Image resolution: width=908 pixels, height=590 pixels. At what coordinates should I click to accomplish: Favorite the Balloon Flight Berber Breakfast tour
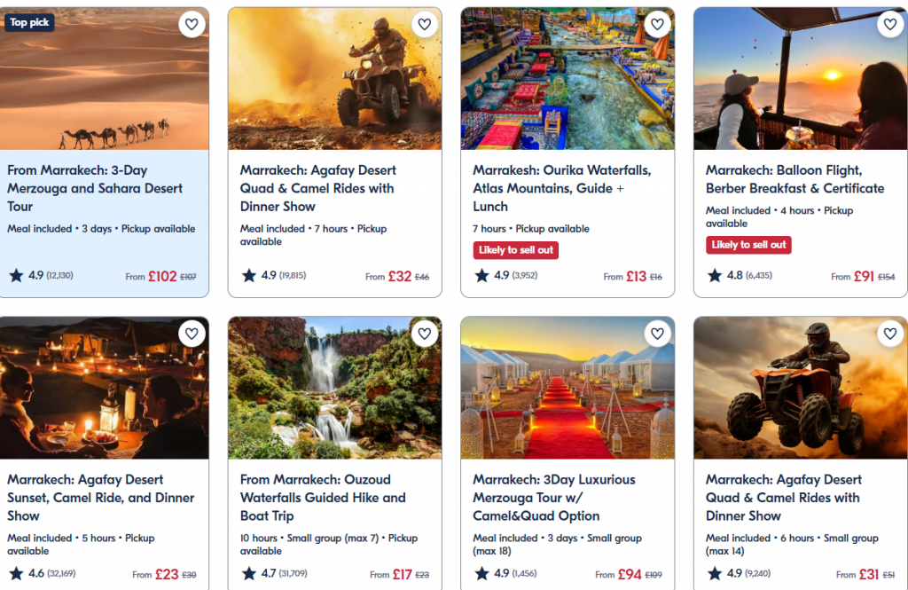889,24
